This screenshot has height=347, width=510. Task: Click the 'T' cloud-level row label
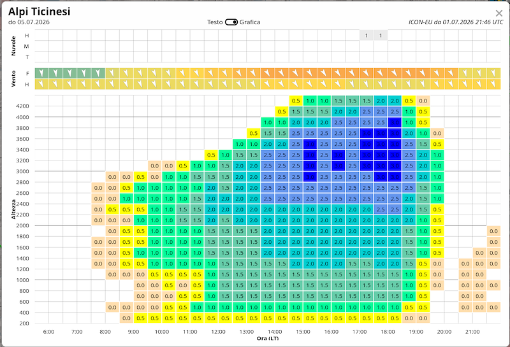(27, 57)
